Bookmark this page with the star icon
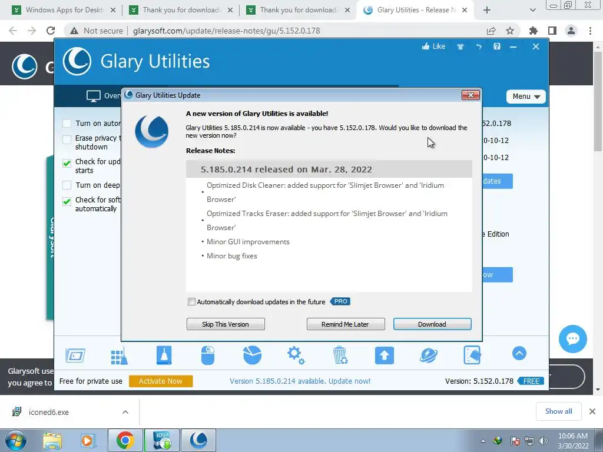The image size is (603, 452). tap(510, 31)
